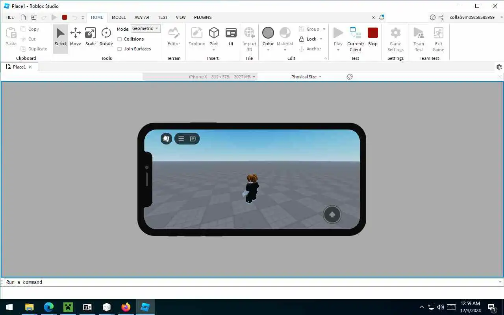Screen dimensions: 504x315
Task: Click the Import 3D icon
Action: point(249,33)
